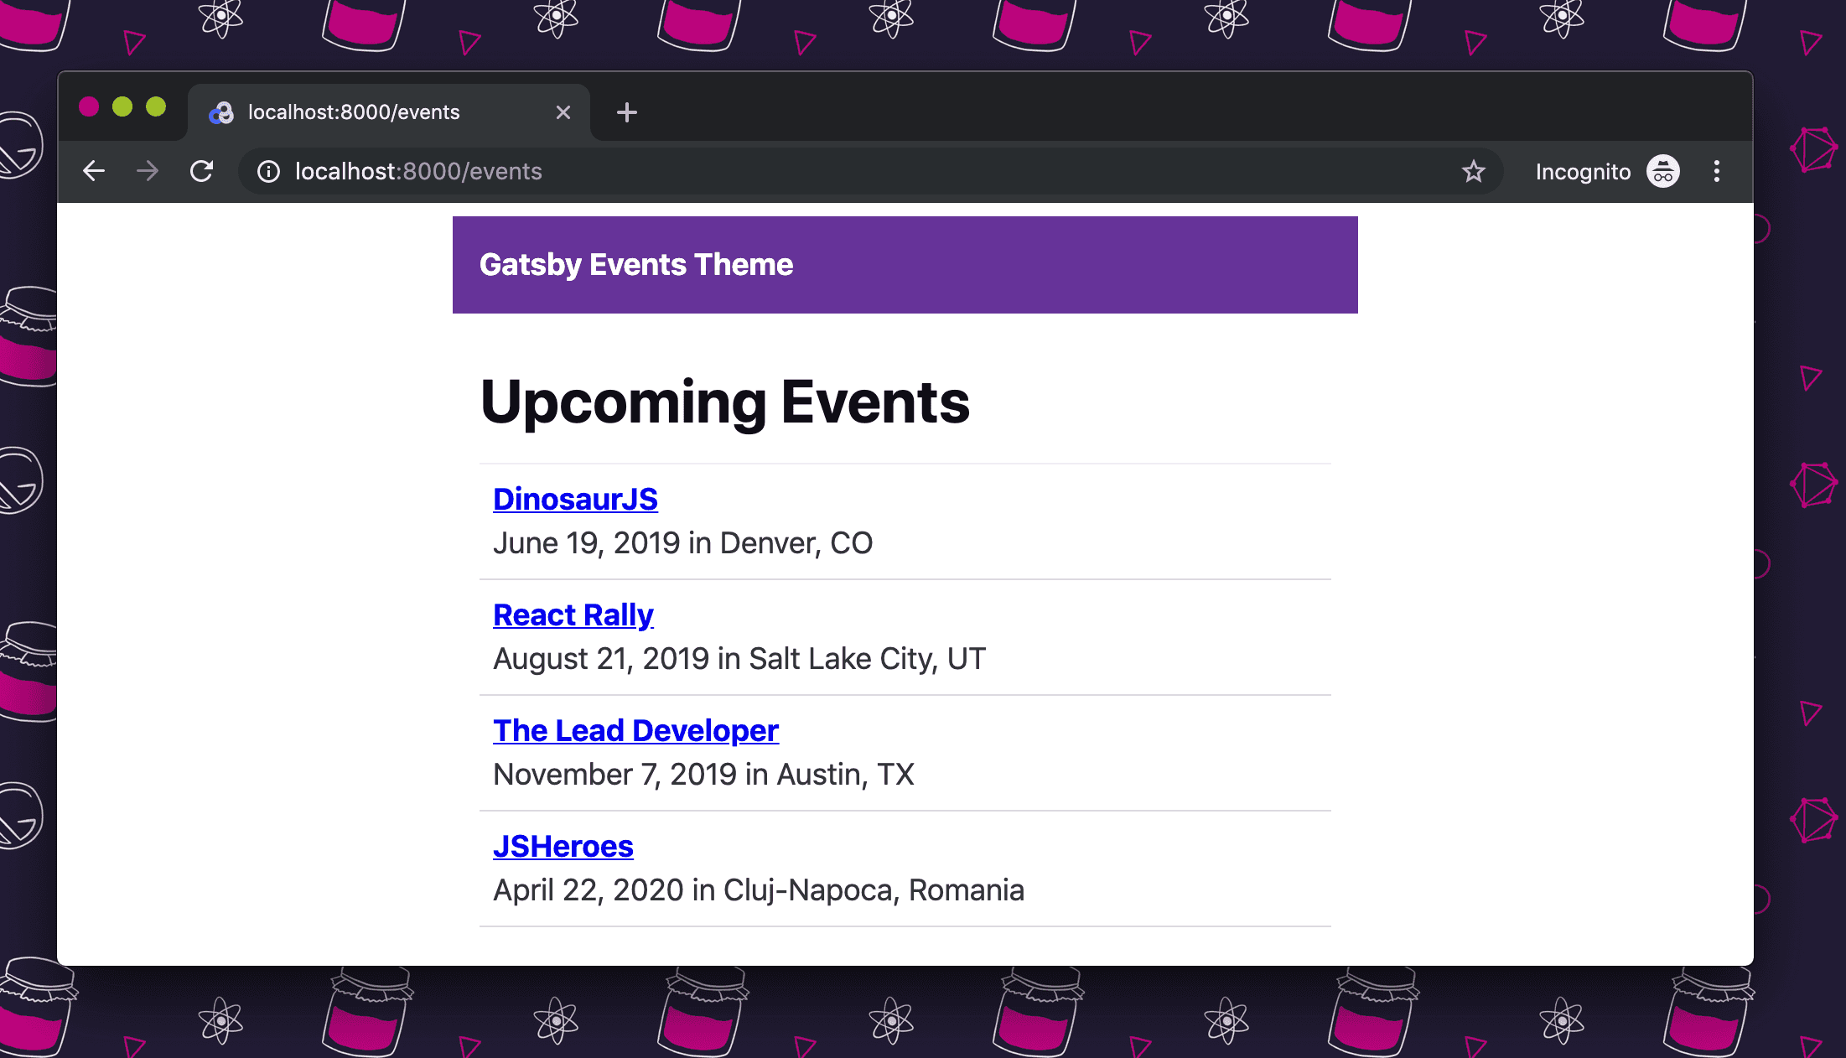
Task: Click the site info icon in address bar
Action: pos(268,171)
